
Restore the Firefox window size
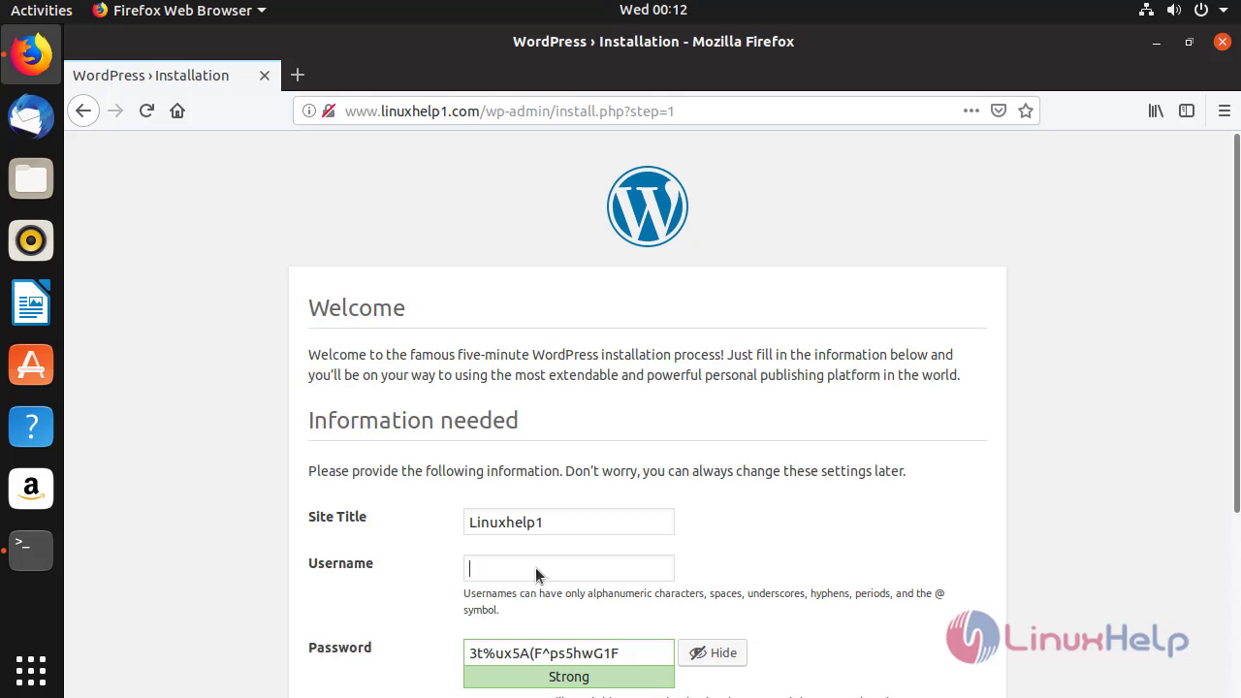point(1190,42)
